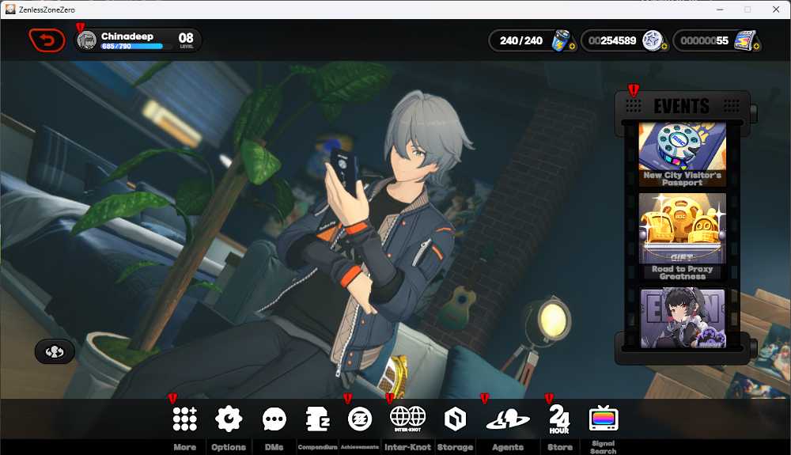The width and height of the screenshot is (791, 455).
Task: Open the 24 Hour Store icon
Action: click(559, 419)
